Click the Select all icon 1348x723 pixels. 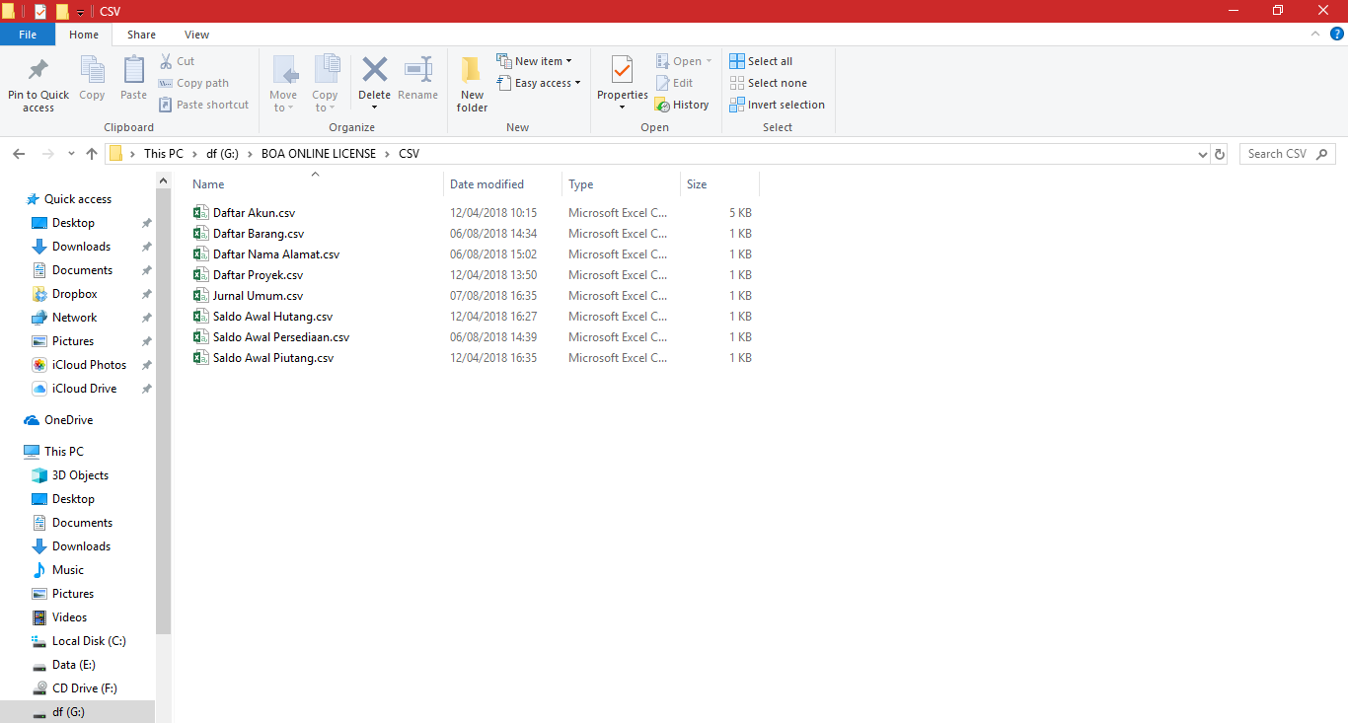[737, 61]
